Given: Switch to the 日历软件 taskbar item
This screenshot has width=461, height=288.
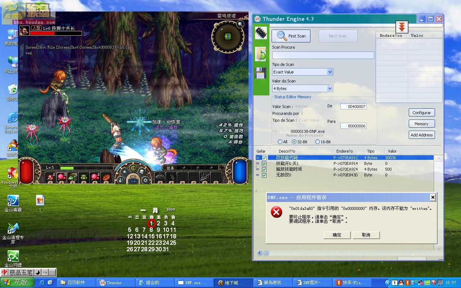Looking at the screenshot, I should pyautogui.click(x=76, y=283).
